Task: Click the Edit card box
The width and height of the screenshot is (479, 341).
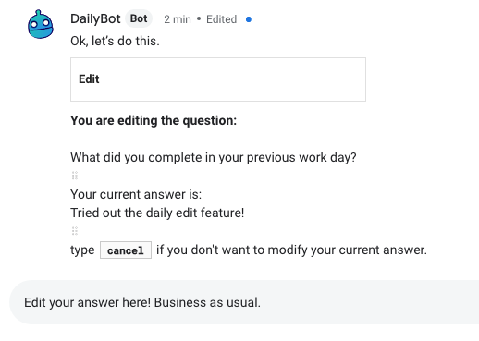Action: click(218, 79)
